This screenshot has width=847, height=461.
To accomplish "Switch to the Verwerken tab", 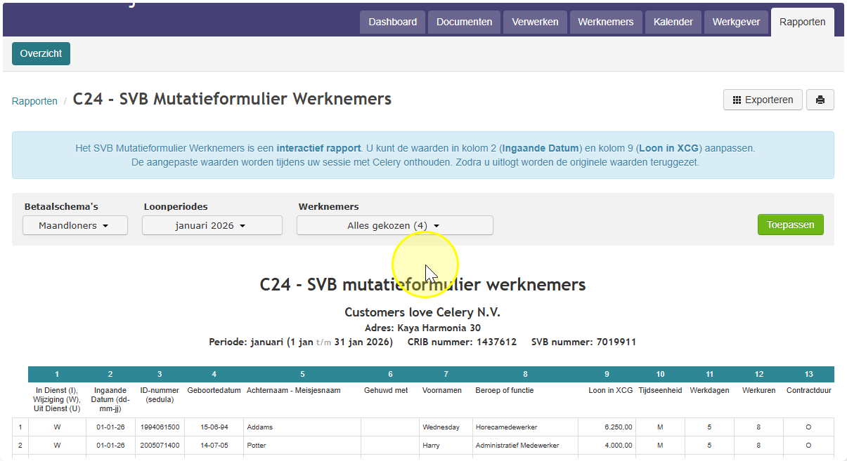I will point(535,22).
